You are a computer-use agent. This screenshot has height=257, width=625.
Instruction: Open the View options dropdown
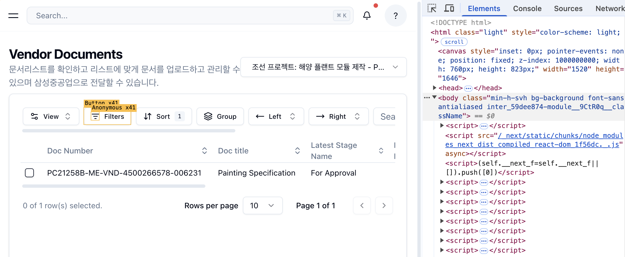51,116
